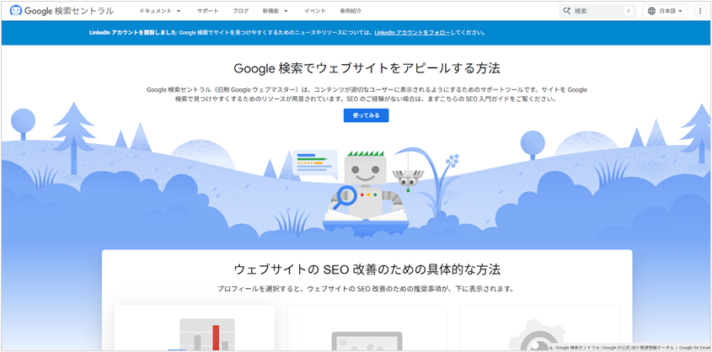Image resolution: width=712 pixels, height=352 pixels.
Task: Open the 日本語 language dropdown
Action: [x=665, y=11]
